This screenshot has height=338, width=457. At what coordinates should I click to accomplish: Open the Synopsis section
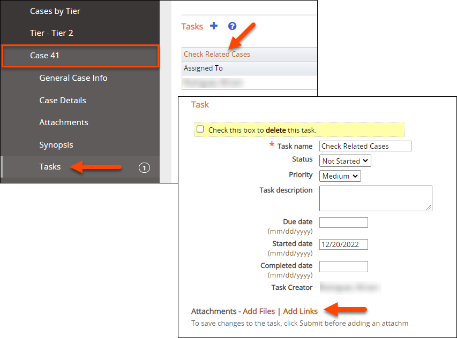click(x=56, y=145)
